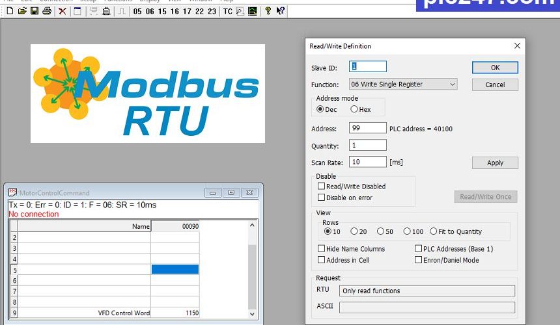Open the green real-time chart icon
The image size is (560, 325).
tap(253, 12)
